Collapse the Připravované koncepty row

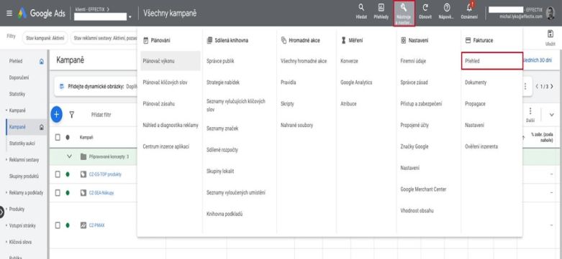70,156
